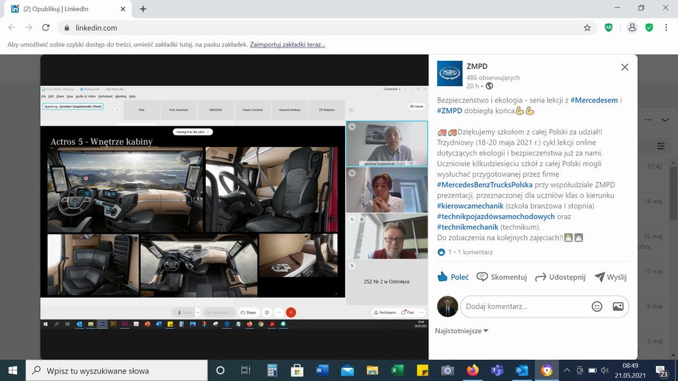Open Microsoft Store from the taskbar
The image size is (678, 381).
[x=297, y=370]
